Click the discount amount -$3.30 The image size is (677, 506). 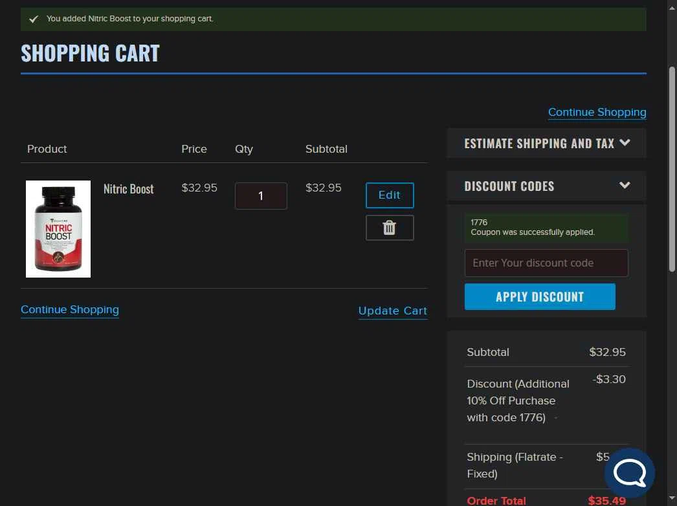[609, 379]
